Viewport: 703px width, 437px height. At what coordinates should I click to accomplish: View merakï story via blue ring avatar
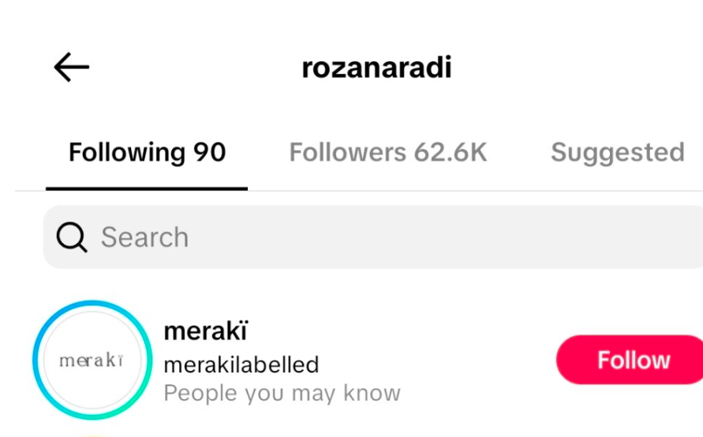click(x=92, y=360)
